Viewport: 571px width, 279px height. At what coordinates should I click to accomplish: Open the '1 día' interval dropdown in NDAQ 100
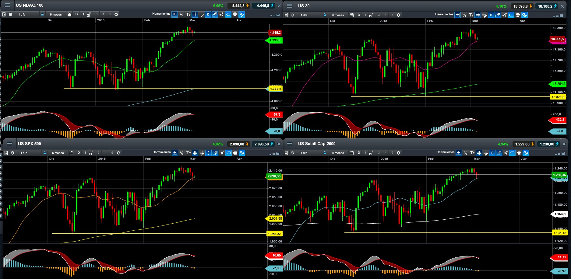tap(27, 14)
